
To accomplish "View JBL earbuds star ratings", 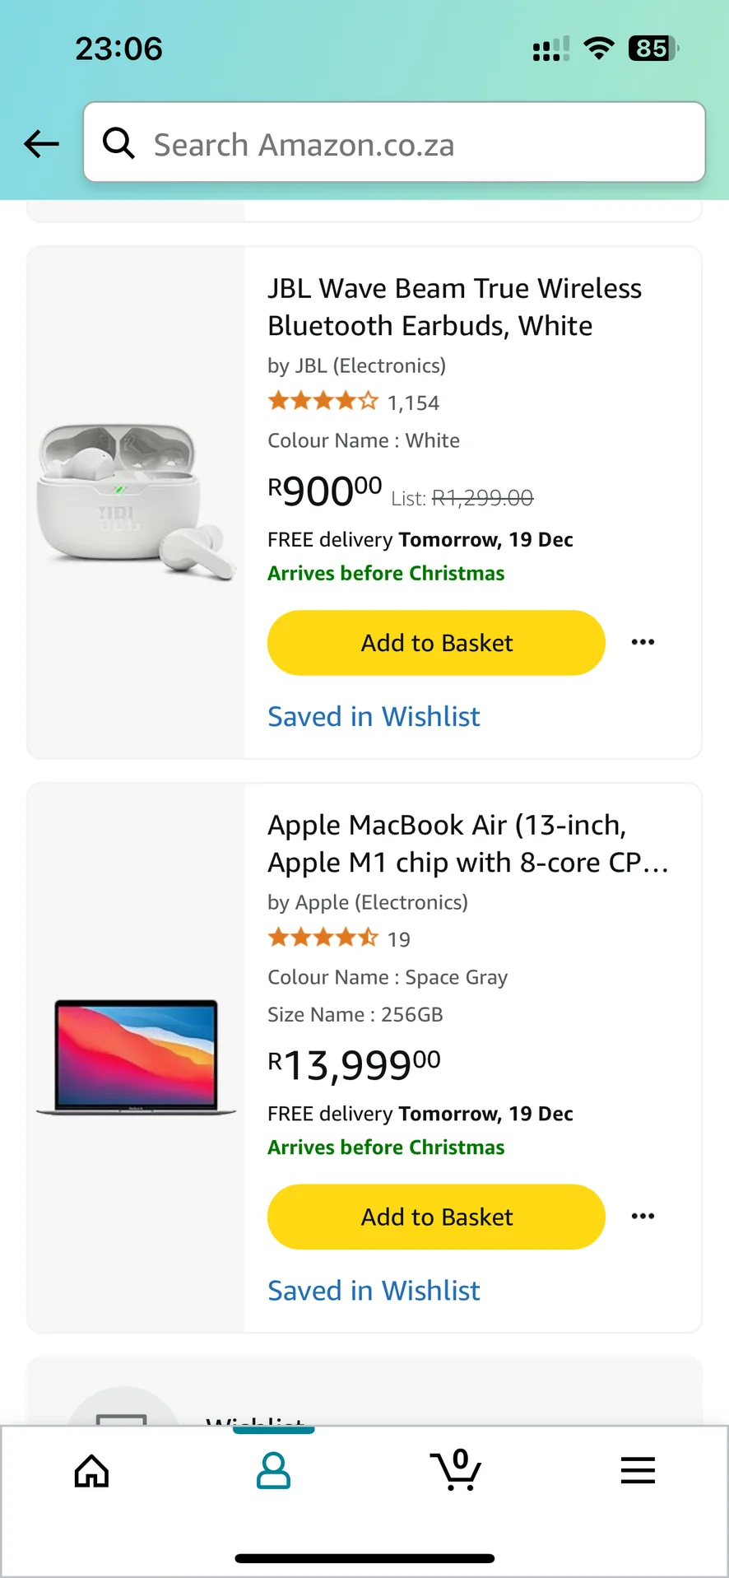I will coord(323,402).
